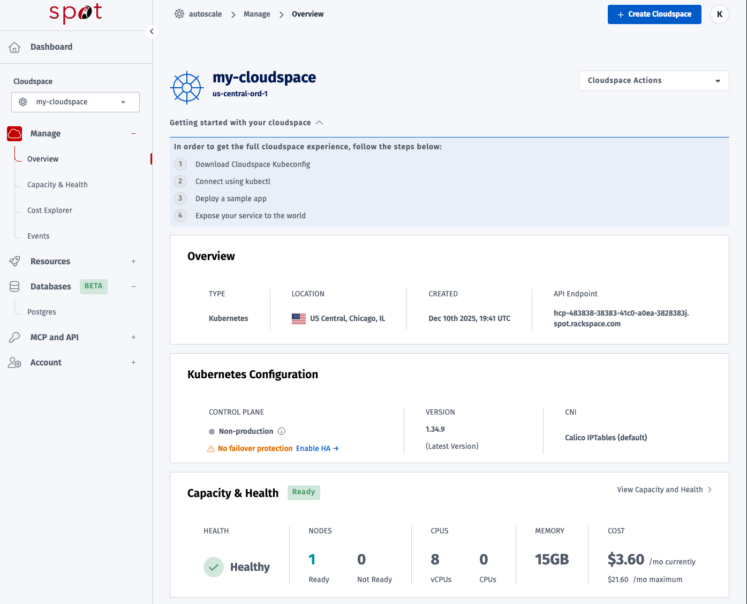Open the user avatar K menu
The width and height of the screenshot is (747, 604).
click(720, 14)
